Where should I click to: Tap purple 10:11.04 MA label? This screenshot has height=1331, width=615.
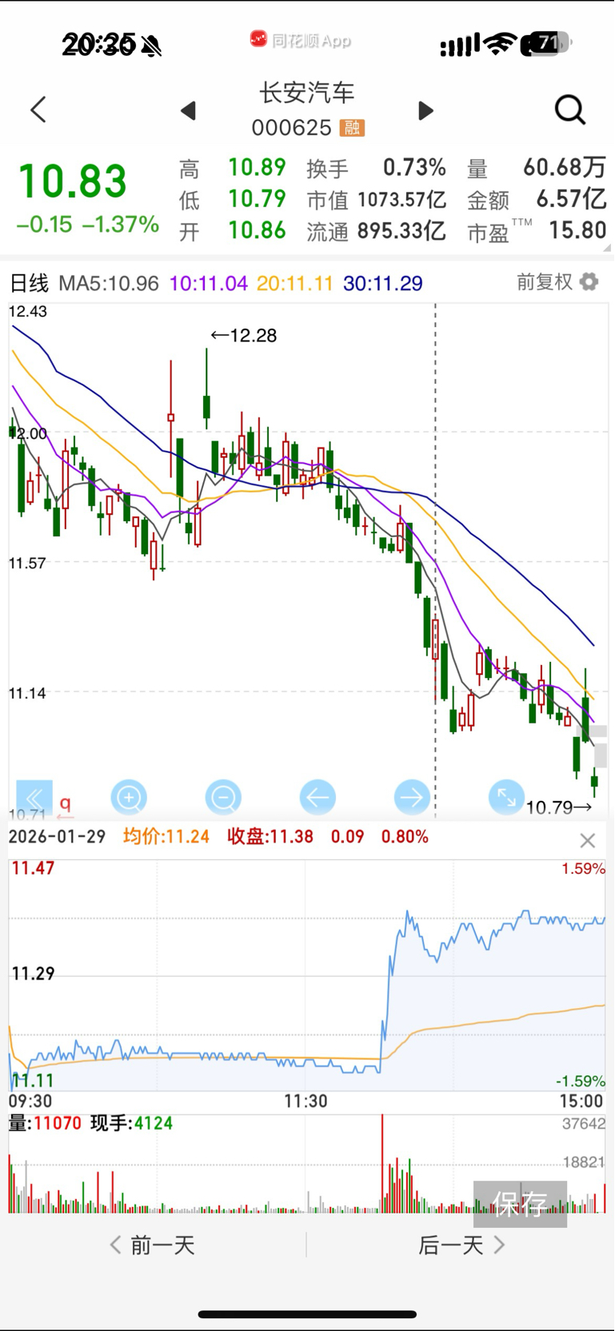209,283
